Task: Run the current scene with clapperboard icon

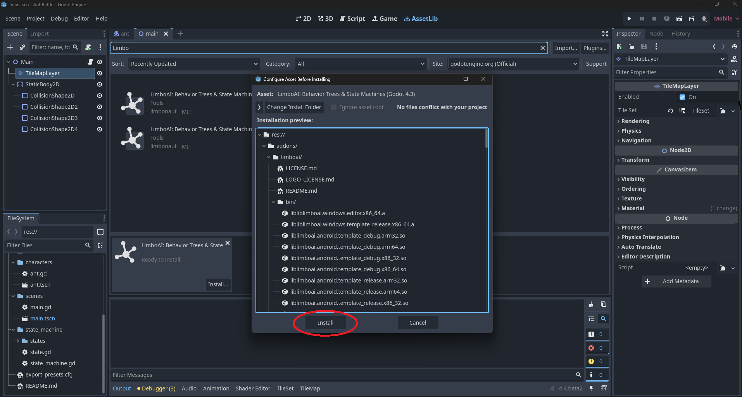Action: pyautogui.click(x=679, y=19)
